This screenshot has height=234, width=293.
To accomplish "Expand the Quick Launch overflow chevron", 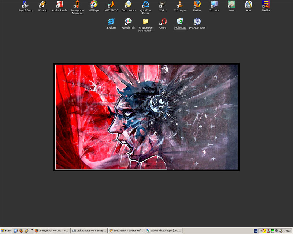I will point(32,231).
